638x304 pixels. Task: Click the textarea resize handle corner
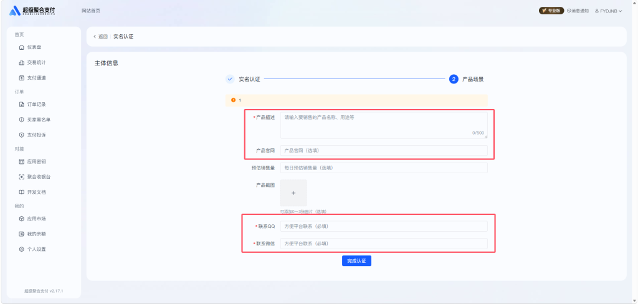485,137
